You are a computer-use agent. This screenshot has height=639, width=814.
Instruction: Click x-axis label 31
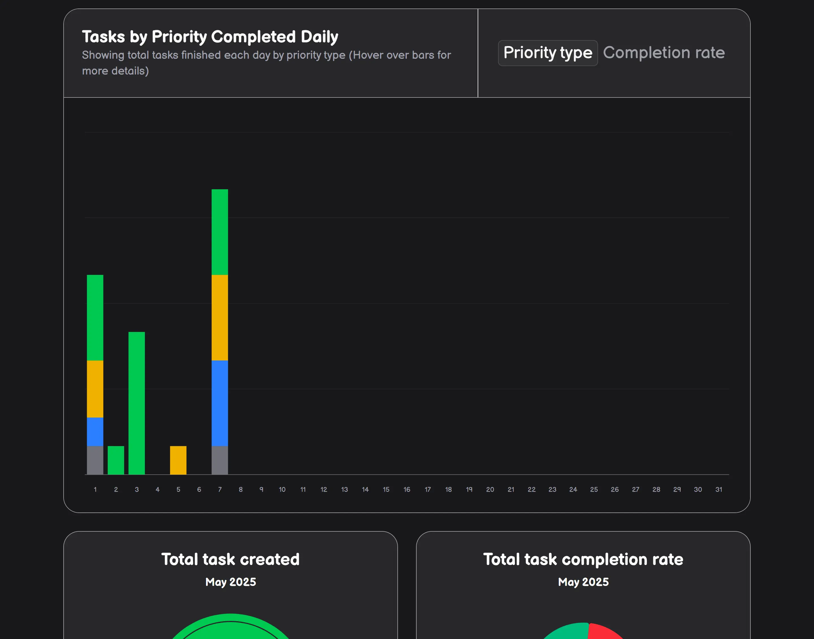coord(718,489)
